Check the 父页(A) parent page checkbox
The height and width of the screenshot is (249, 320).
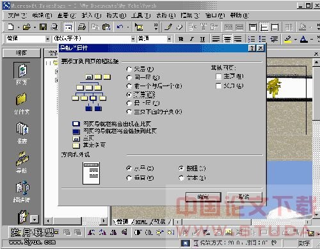click(x=218, y=86)
